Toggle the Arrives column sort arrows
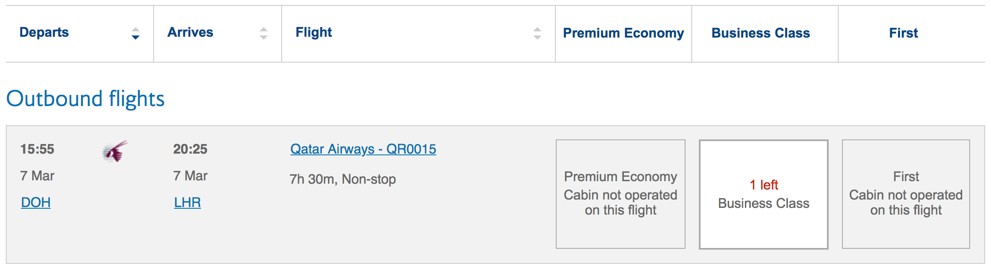The image size is (991, 268). [x=263, y=33]
